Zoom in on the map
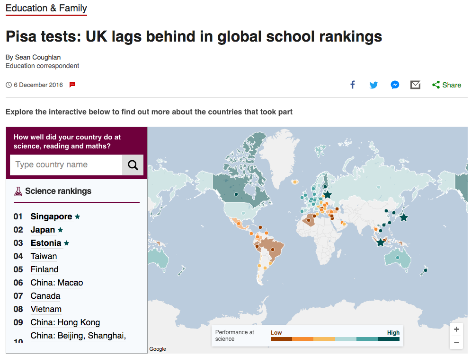This screenshot has width=471, height=355. click(x=456, y=329)
